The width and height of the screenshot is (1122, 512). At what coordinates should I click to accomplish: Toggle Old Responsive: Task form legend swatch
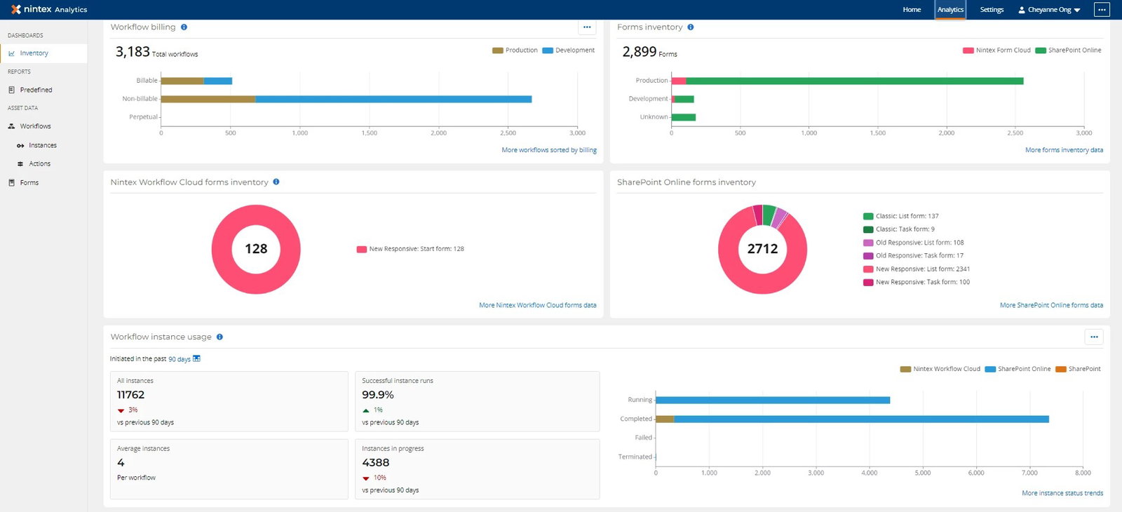point(868,256)
